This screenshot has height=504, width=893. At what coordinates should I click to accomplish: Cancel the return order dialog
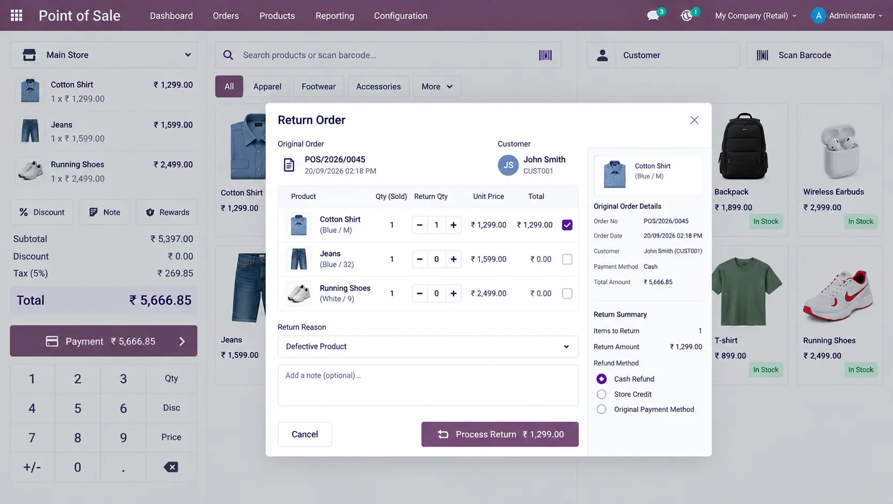click(305, 434)
